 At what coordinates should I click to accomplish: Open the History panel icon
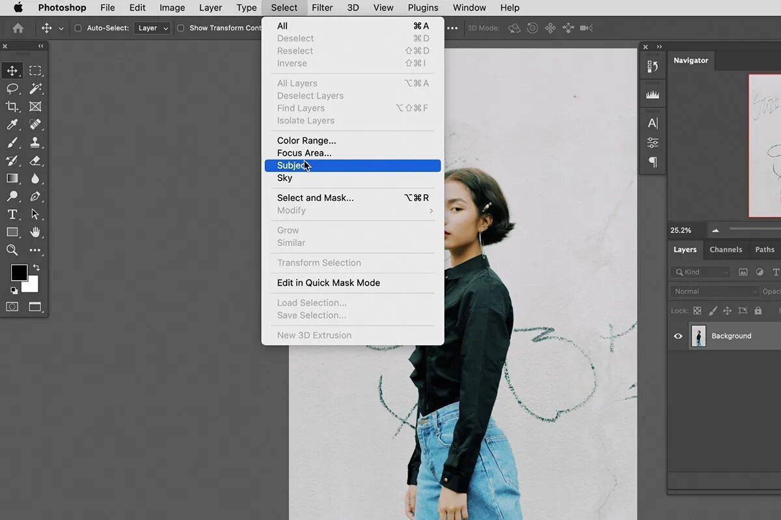[x=653, y=66]
